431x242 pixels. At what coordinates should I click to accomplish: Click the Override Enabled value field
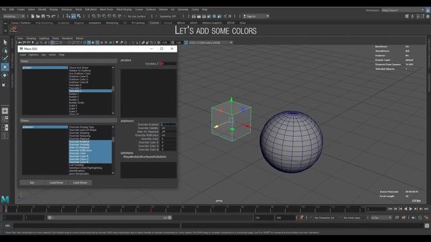pyautogui.click(x=168, y=124)
